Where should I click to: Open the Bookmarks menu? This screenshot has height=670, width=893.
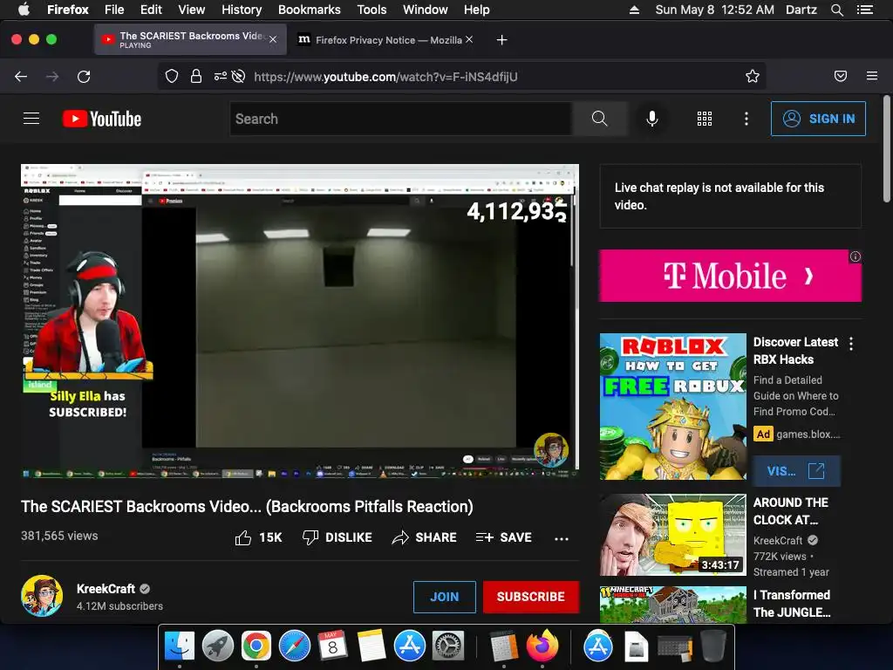310,10
